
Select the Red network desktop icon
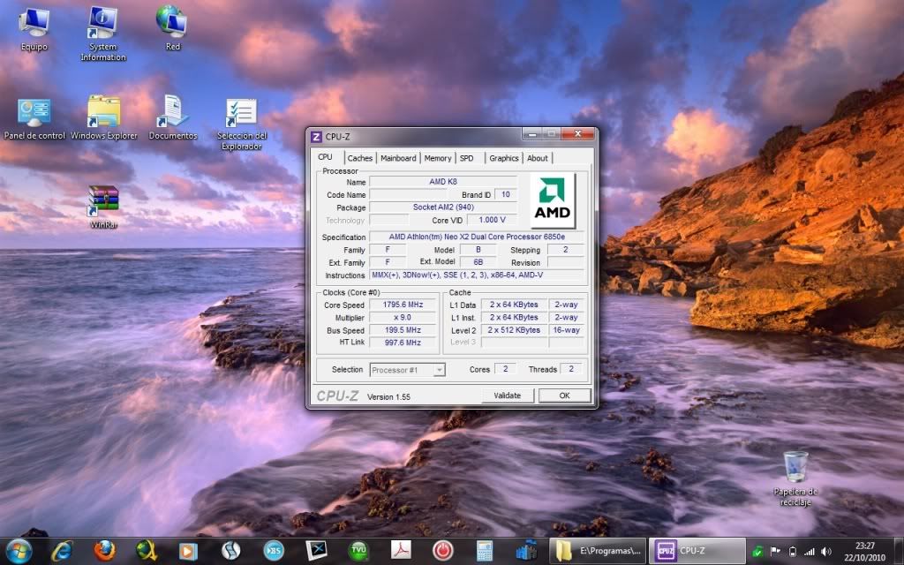(172, 27)
